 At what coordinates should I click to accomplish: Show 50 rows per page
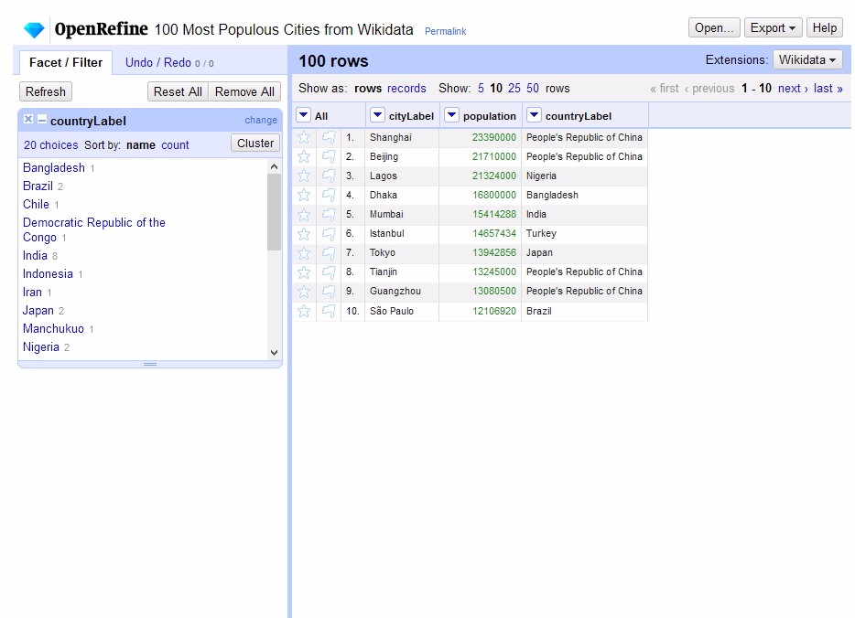[533, 88]
